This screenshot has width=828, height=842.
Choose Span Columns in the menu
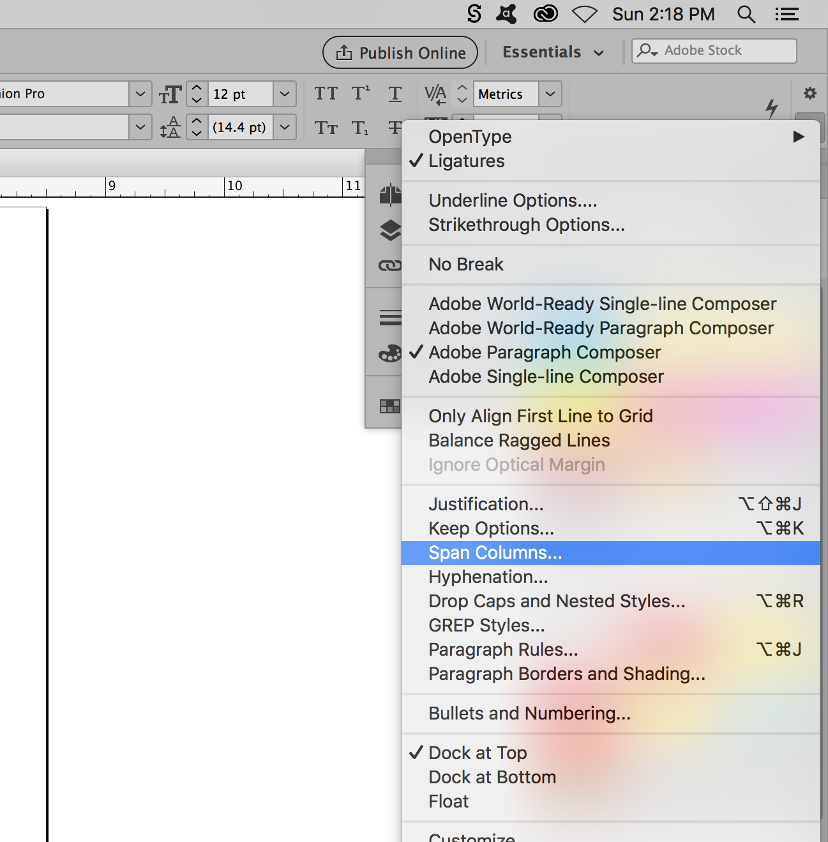tap(611, 552)
